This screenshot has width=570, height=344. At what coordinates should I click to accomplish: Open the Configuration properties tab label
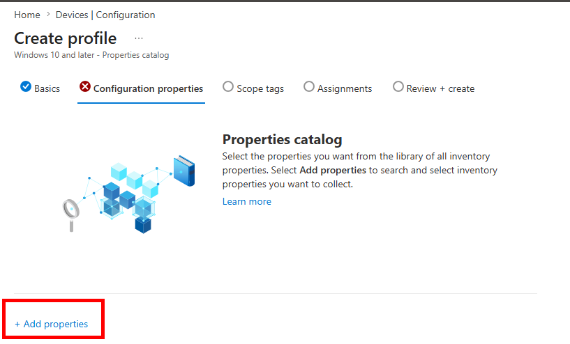pyautogui.click(x=149, y=88)
